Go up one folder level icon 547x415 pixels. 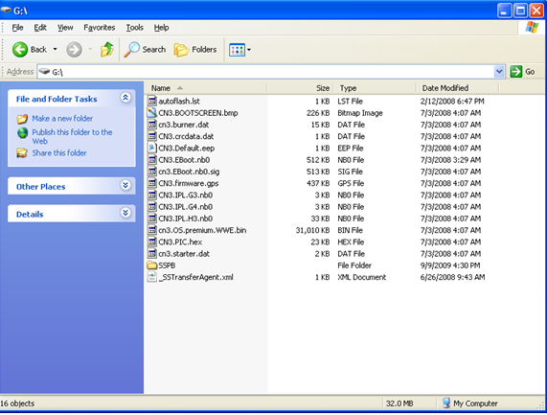coord(107,49)
